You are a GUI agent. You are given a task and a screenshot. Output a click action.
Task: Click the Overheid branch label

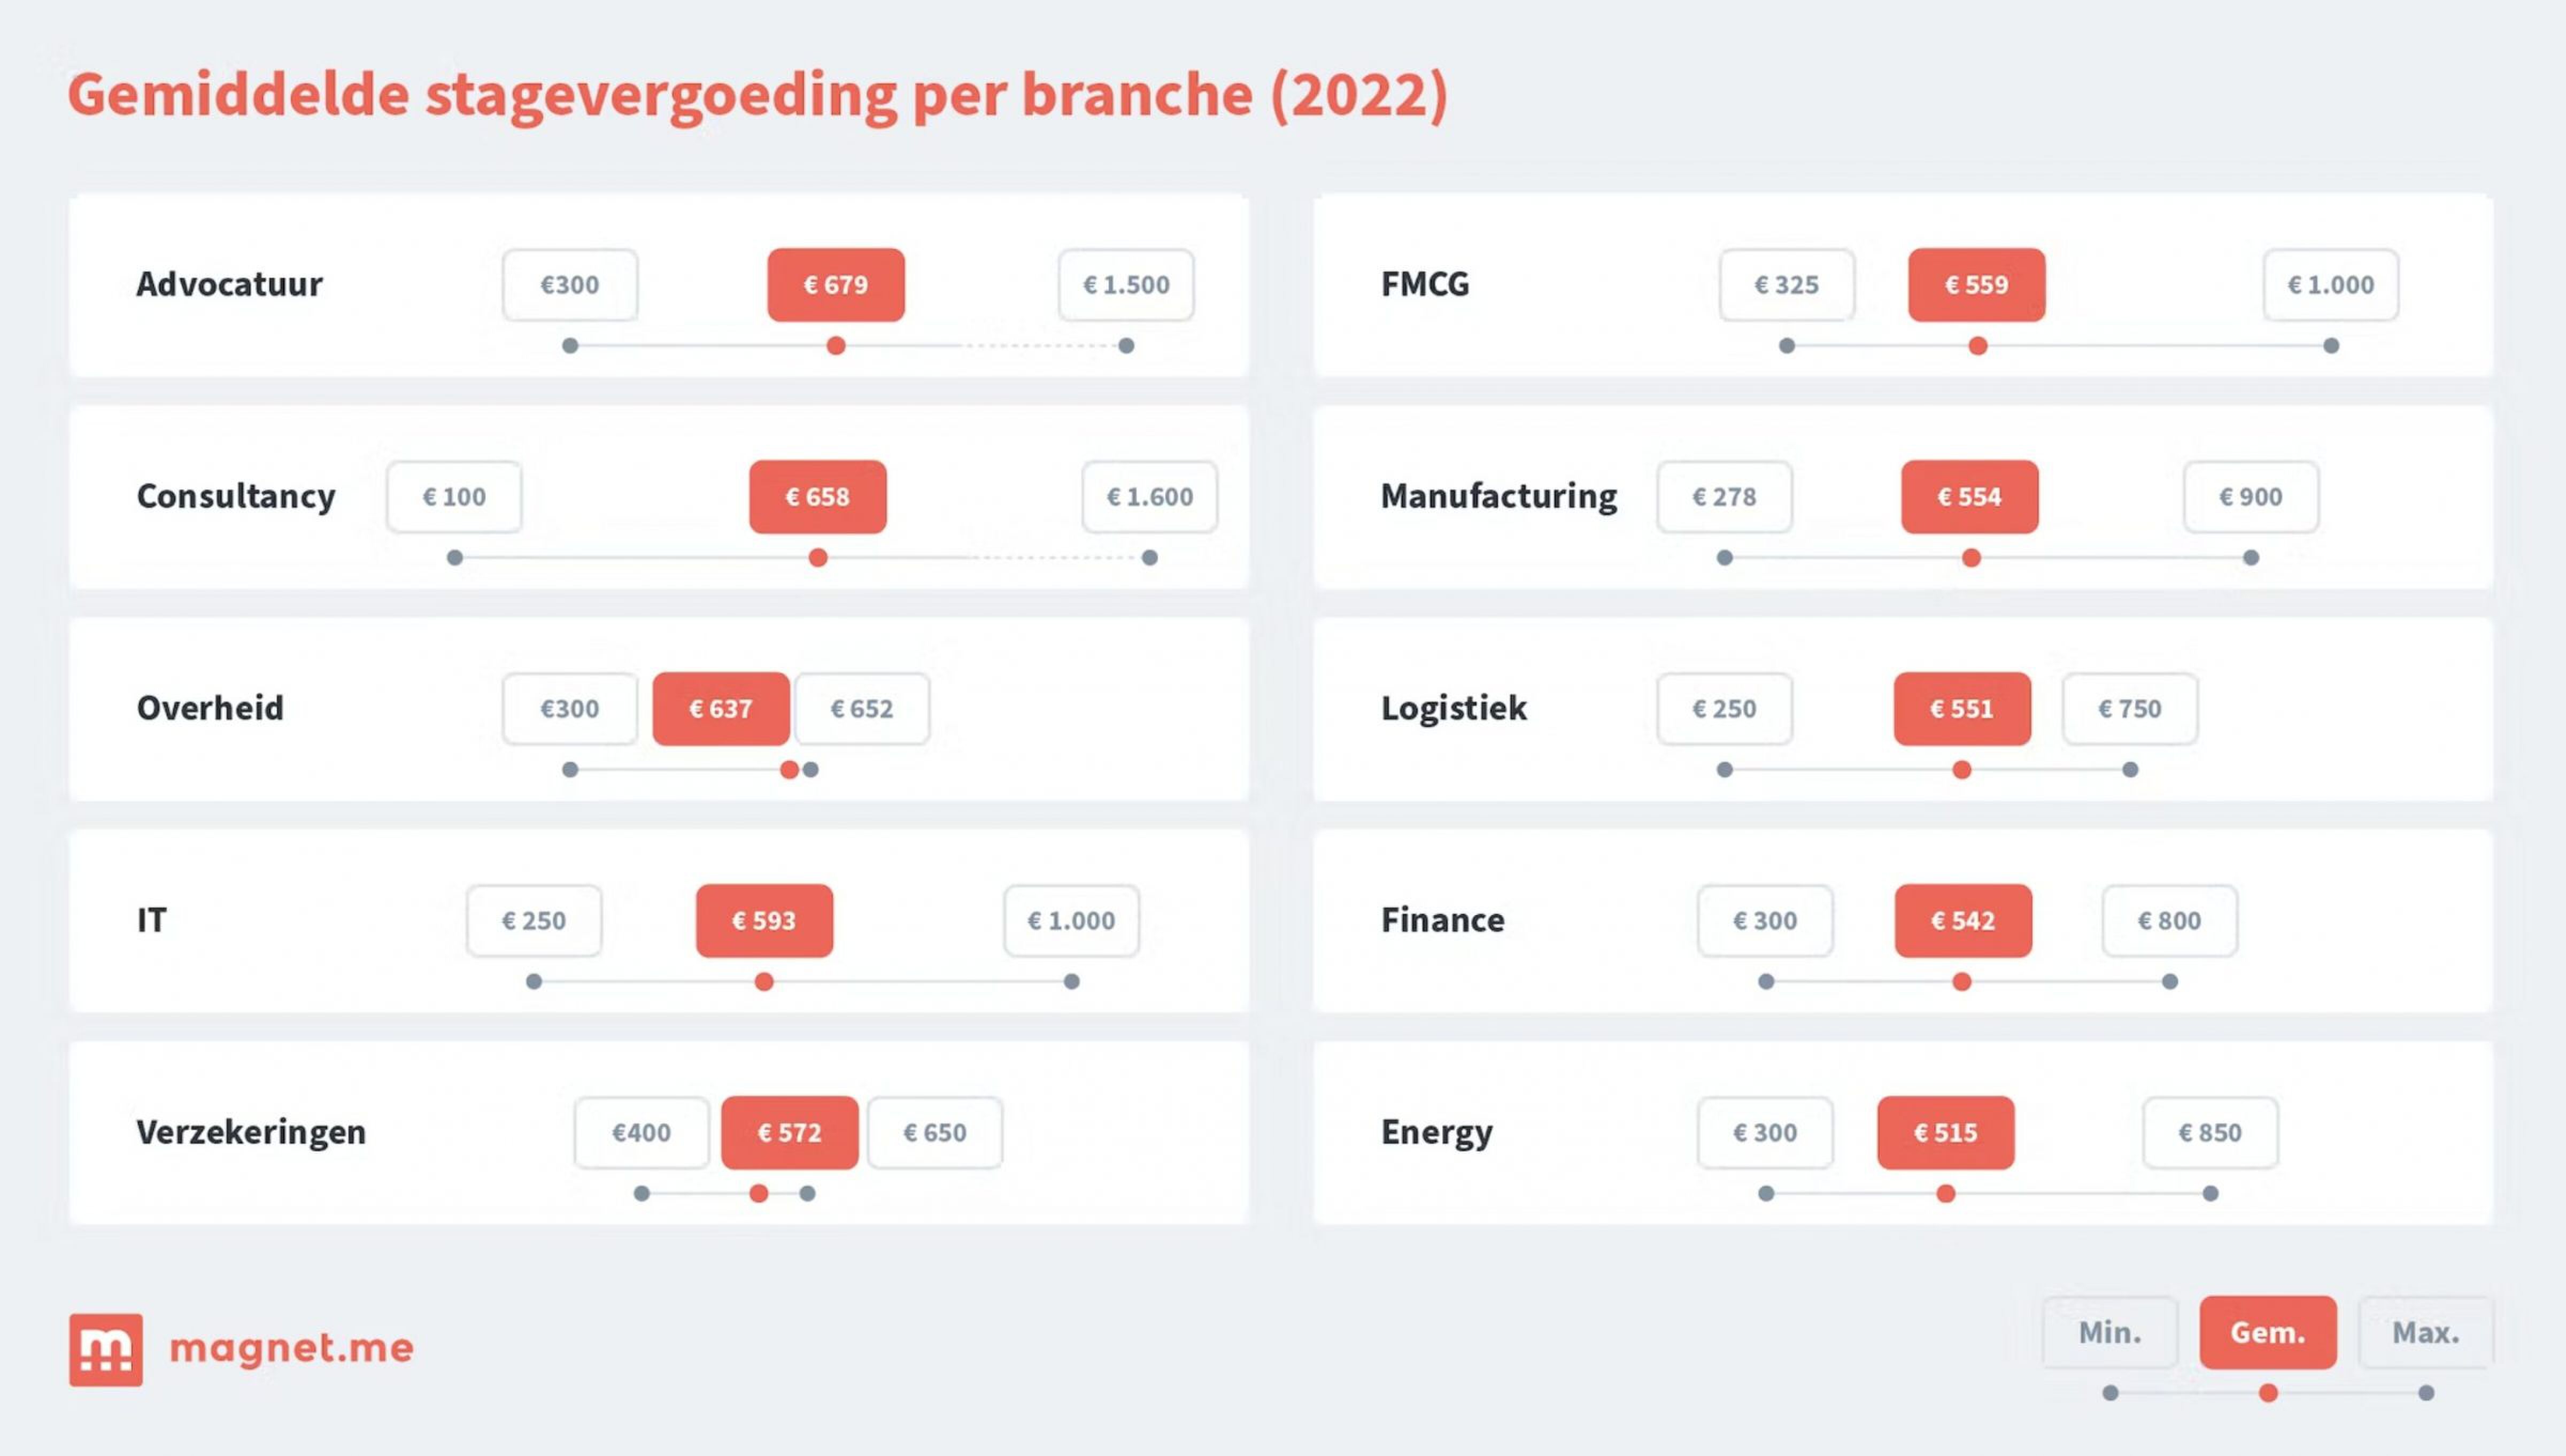pos(210,708)
